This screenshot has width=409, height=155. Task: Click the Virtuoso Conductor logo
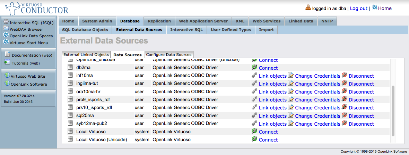[35, 8]
